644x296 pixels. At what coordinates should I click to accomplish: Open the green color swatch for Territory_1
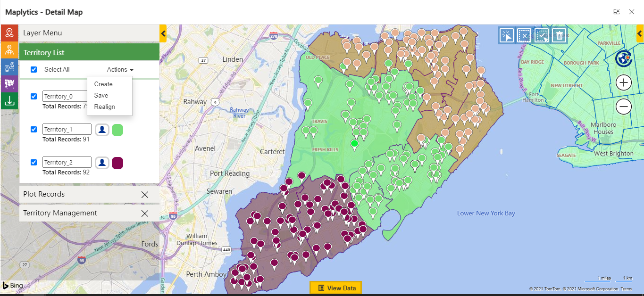(x=117, y=130)
